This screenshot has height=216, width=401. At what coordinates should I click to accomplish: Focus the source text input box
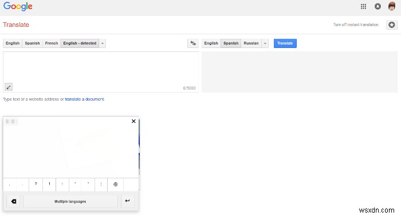101,72
